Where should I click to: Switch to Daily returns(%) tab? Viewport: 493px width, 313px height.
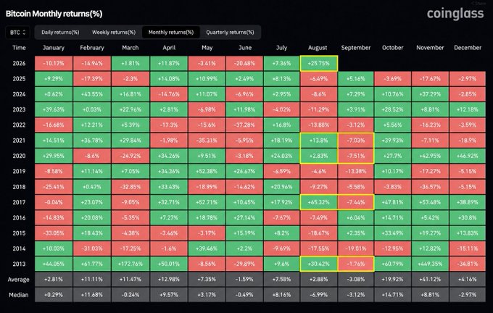click(x=60, y=33)
